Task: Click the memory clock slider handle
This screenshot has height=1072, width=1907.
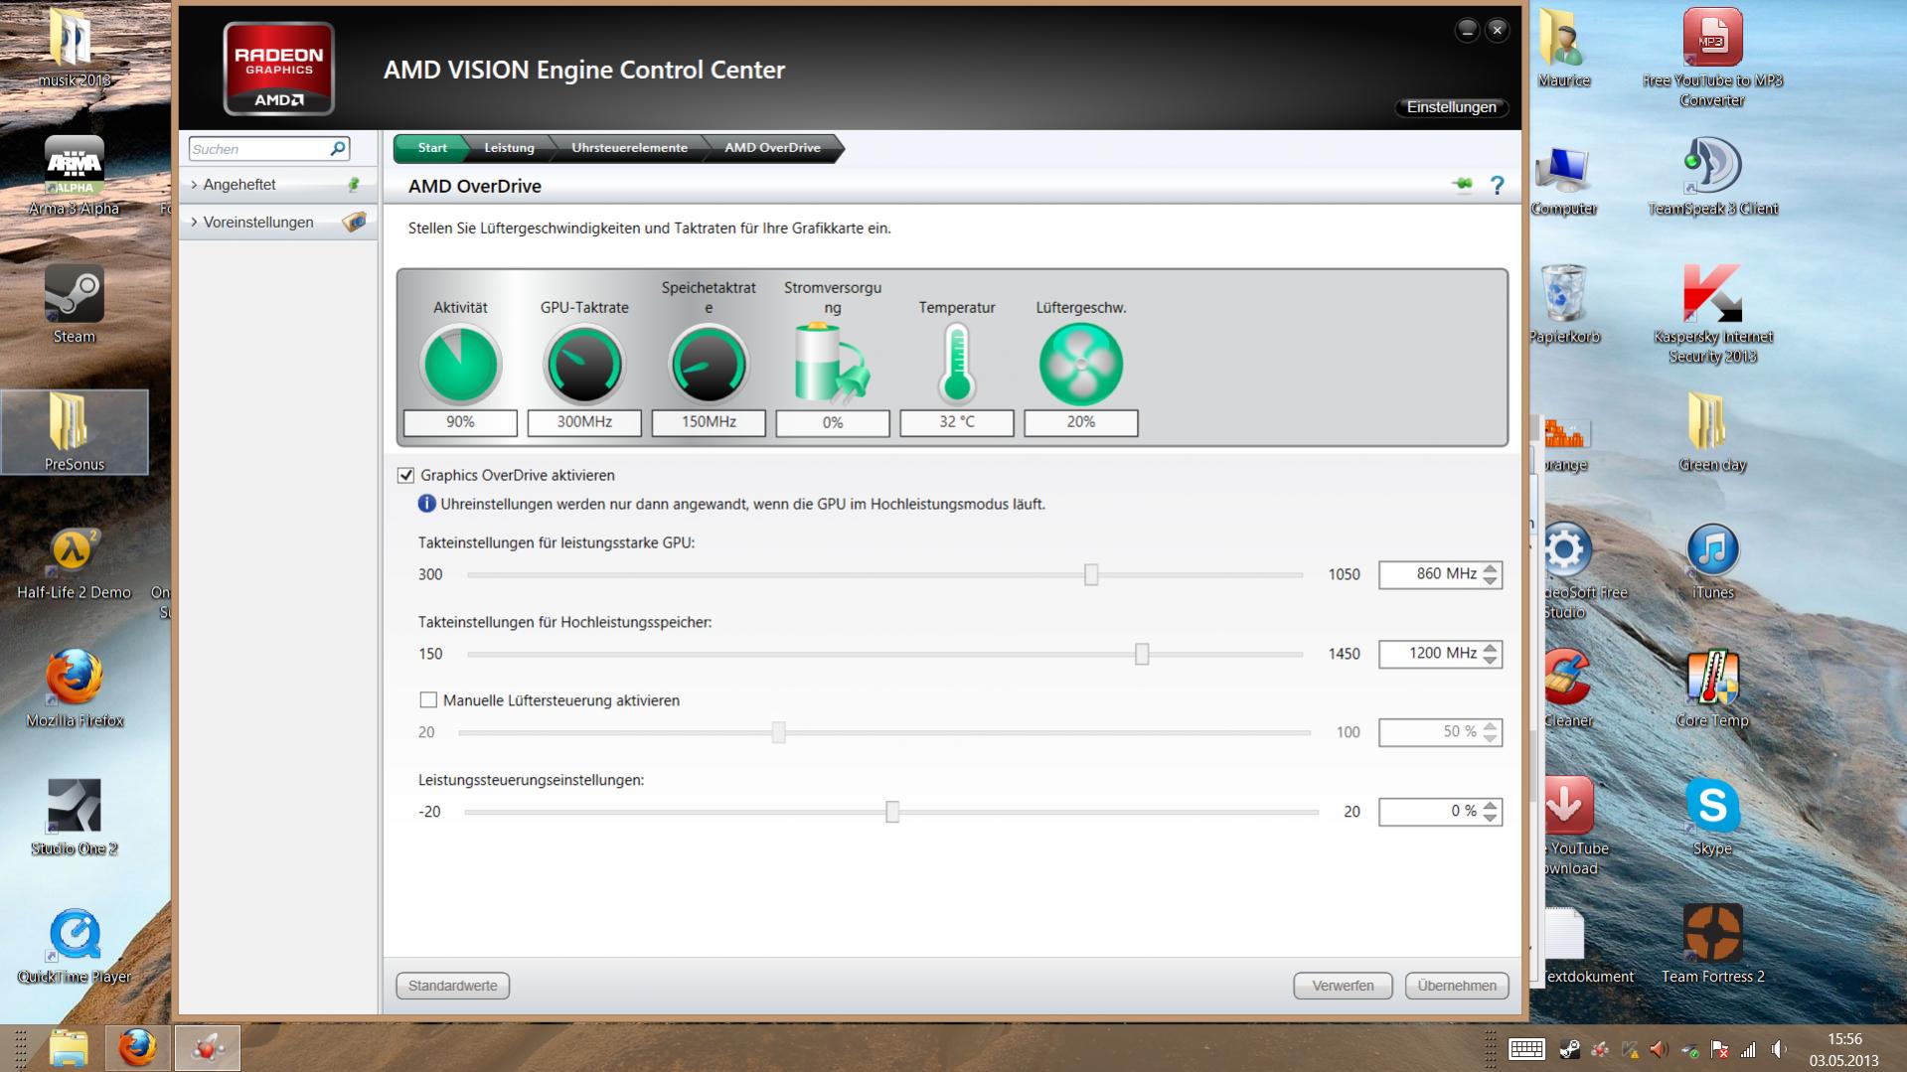Action: (1142, 654)
